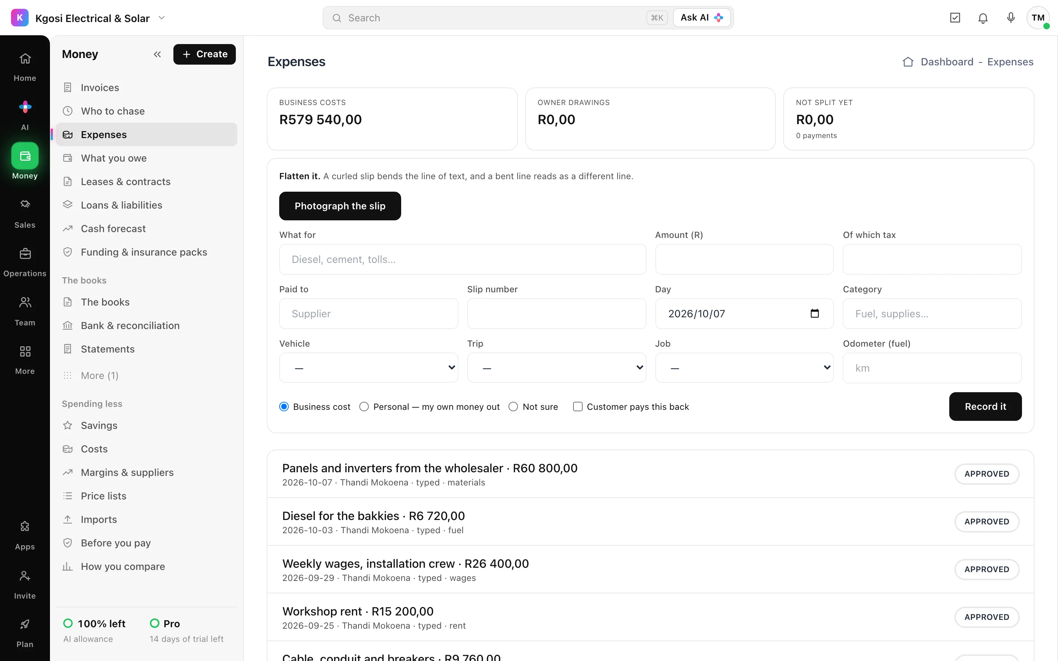The width and height of the screenshot is (1058, 661).
Task: Click the What for input field
Action: [463, 259]
